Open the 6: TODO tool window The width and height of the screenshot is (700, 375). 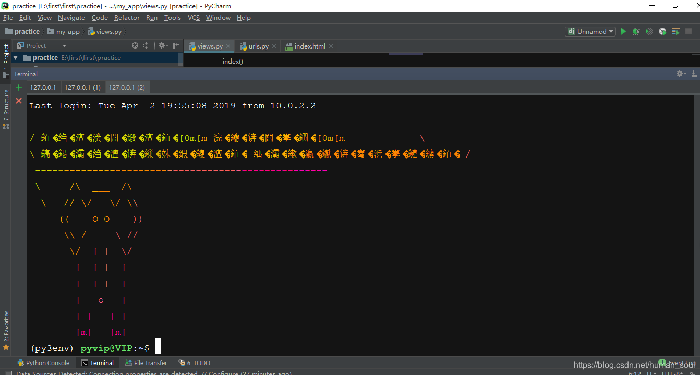tap(194, 363)
